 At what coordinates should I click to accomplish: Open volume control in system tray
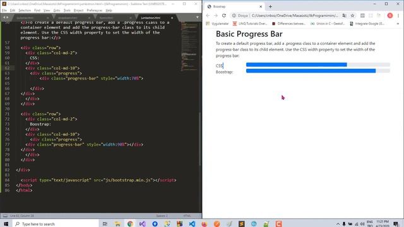click(362, 224)
